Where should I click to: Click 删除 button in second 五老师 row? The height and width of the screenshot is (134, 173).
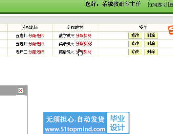151,44
